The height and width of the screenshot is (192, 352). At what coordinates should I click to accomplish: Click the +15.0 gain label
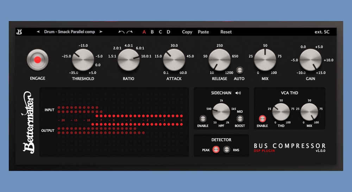click(321, 73)
